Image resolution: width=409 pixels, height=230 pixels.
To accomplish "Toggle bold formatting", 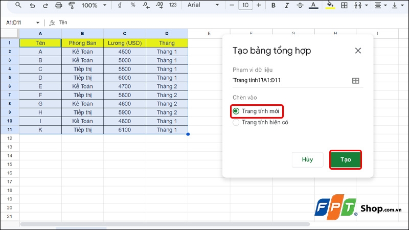I will (x=274, y=5).
